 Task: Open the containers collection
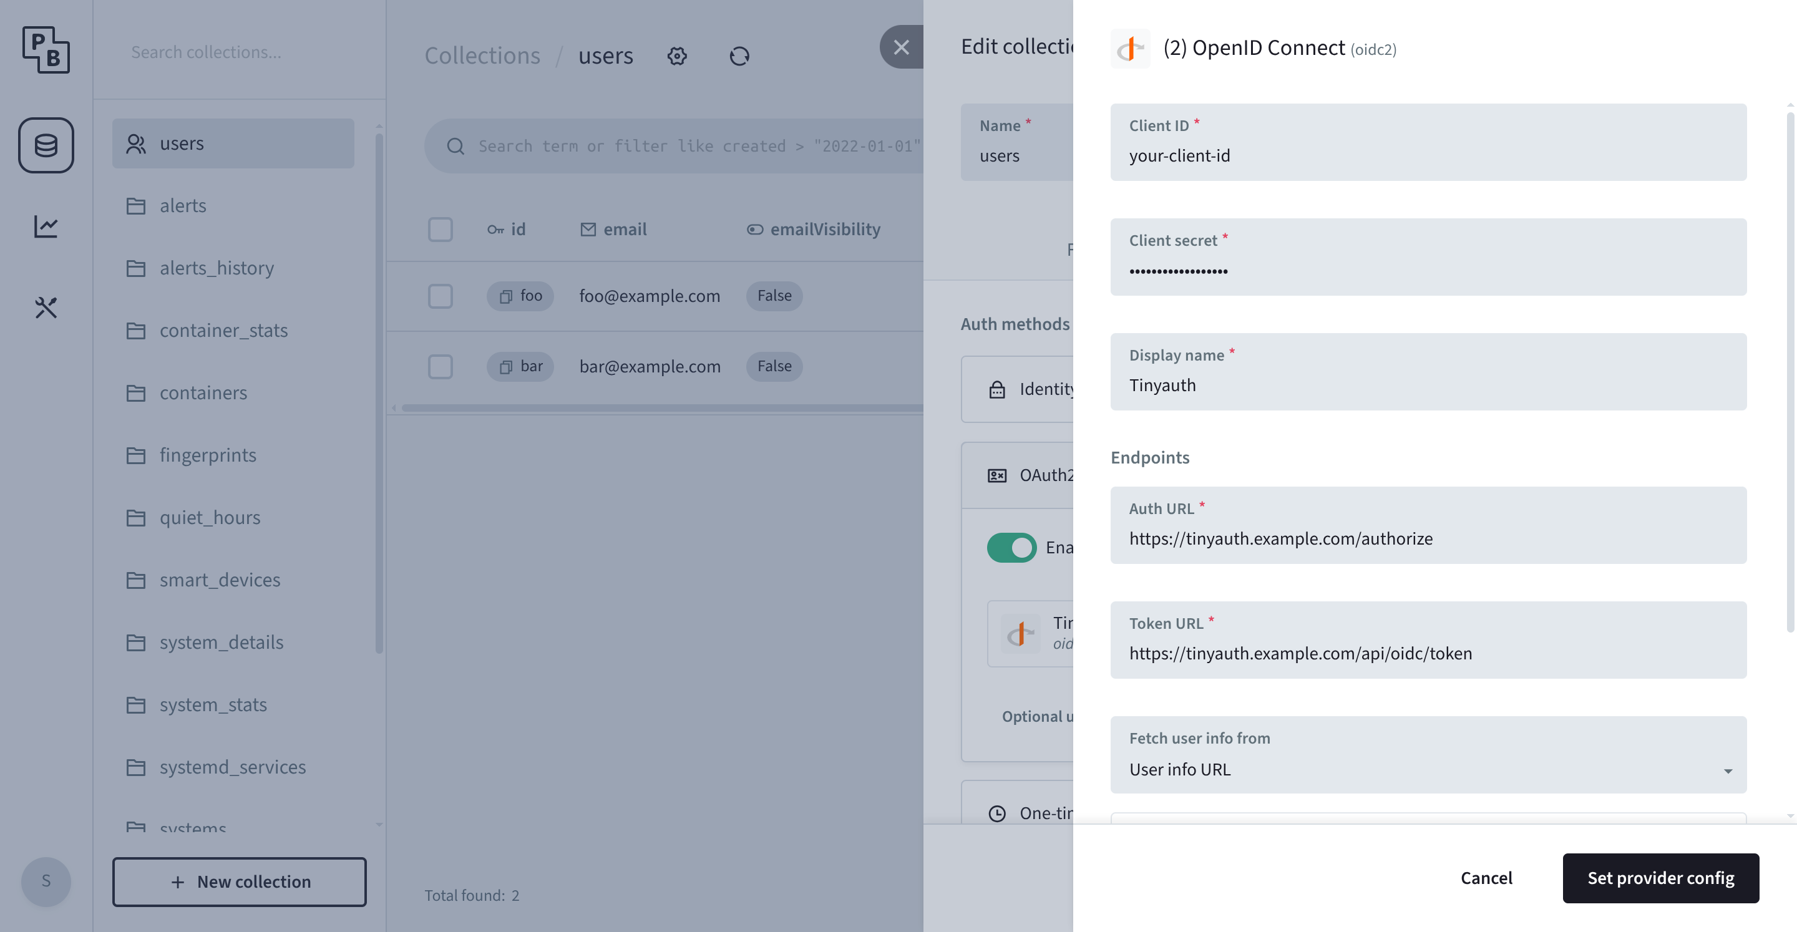pos(233,393)
